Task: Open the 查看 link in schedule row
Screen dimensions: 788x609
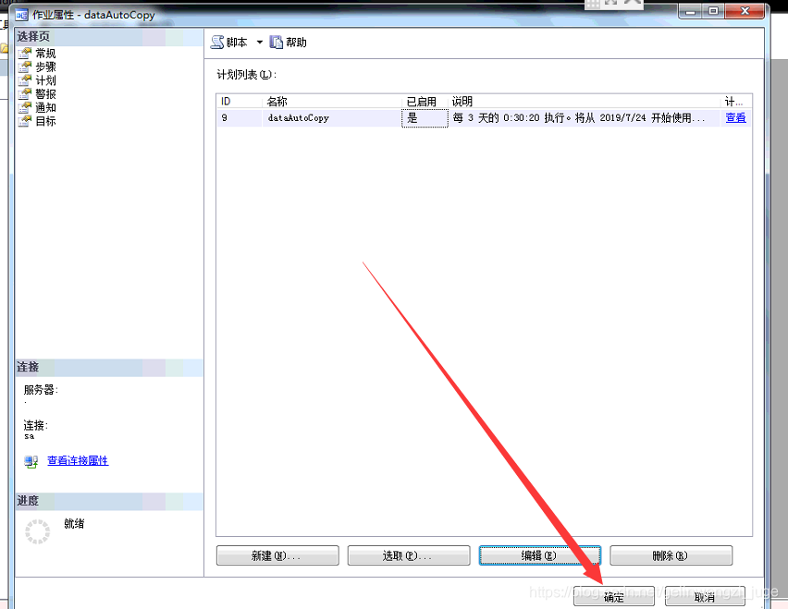Action: (x=735, y=118)
